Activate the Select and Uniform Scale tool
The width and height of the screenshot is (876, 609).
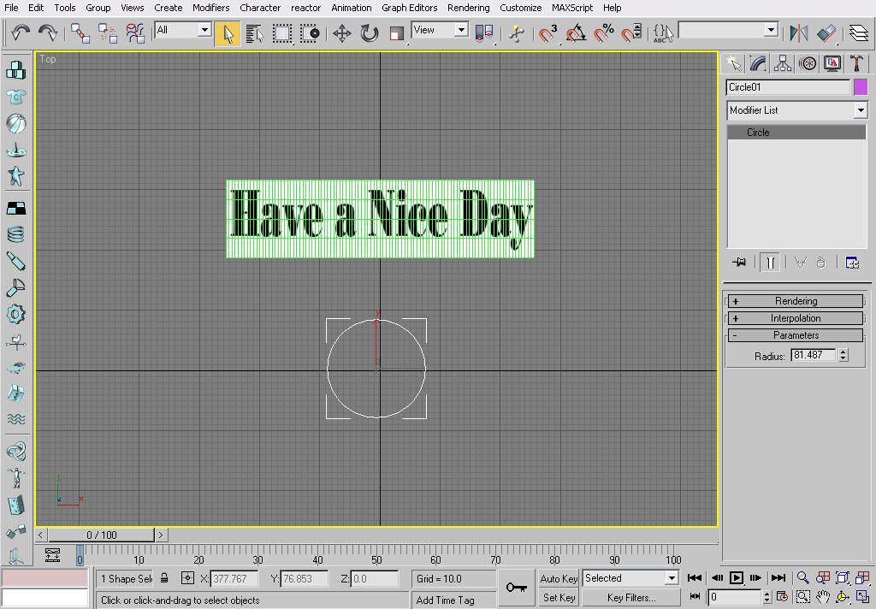(397, 33)
